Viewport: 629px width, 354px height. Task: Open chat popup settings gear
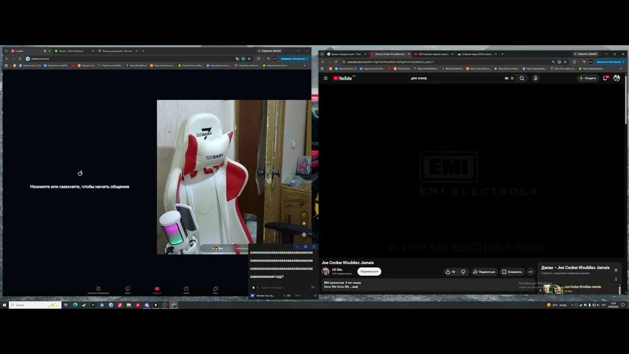pyautogui.click(x=315, y=295)
